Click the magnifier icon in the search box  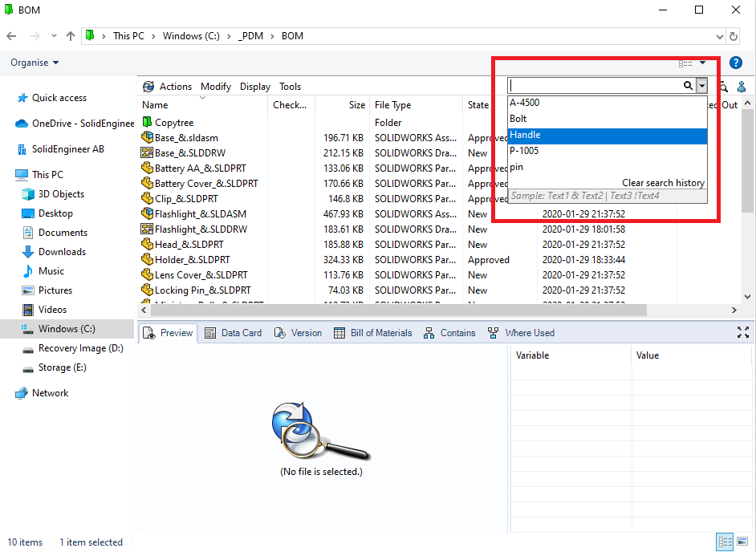(x=688, y=85)
